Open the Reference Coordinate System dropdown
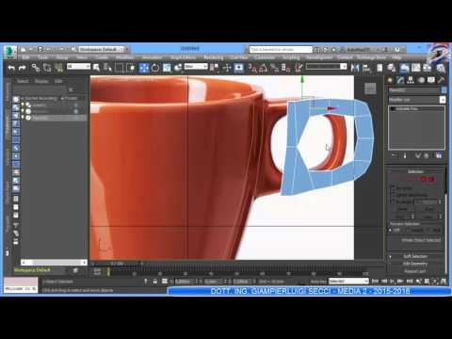The height and width of the screenshot is (339, 452). (x=196, y=67)
